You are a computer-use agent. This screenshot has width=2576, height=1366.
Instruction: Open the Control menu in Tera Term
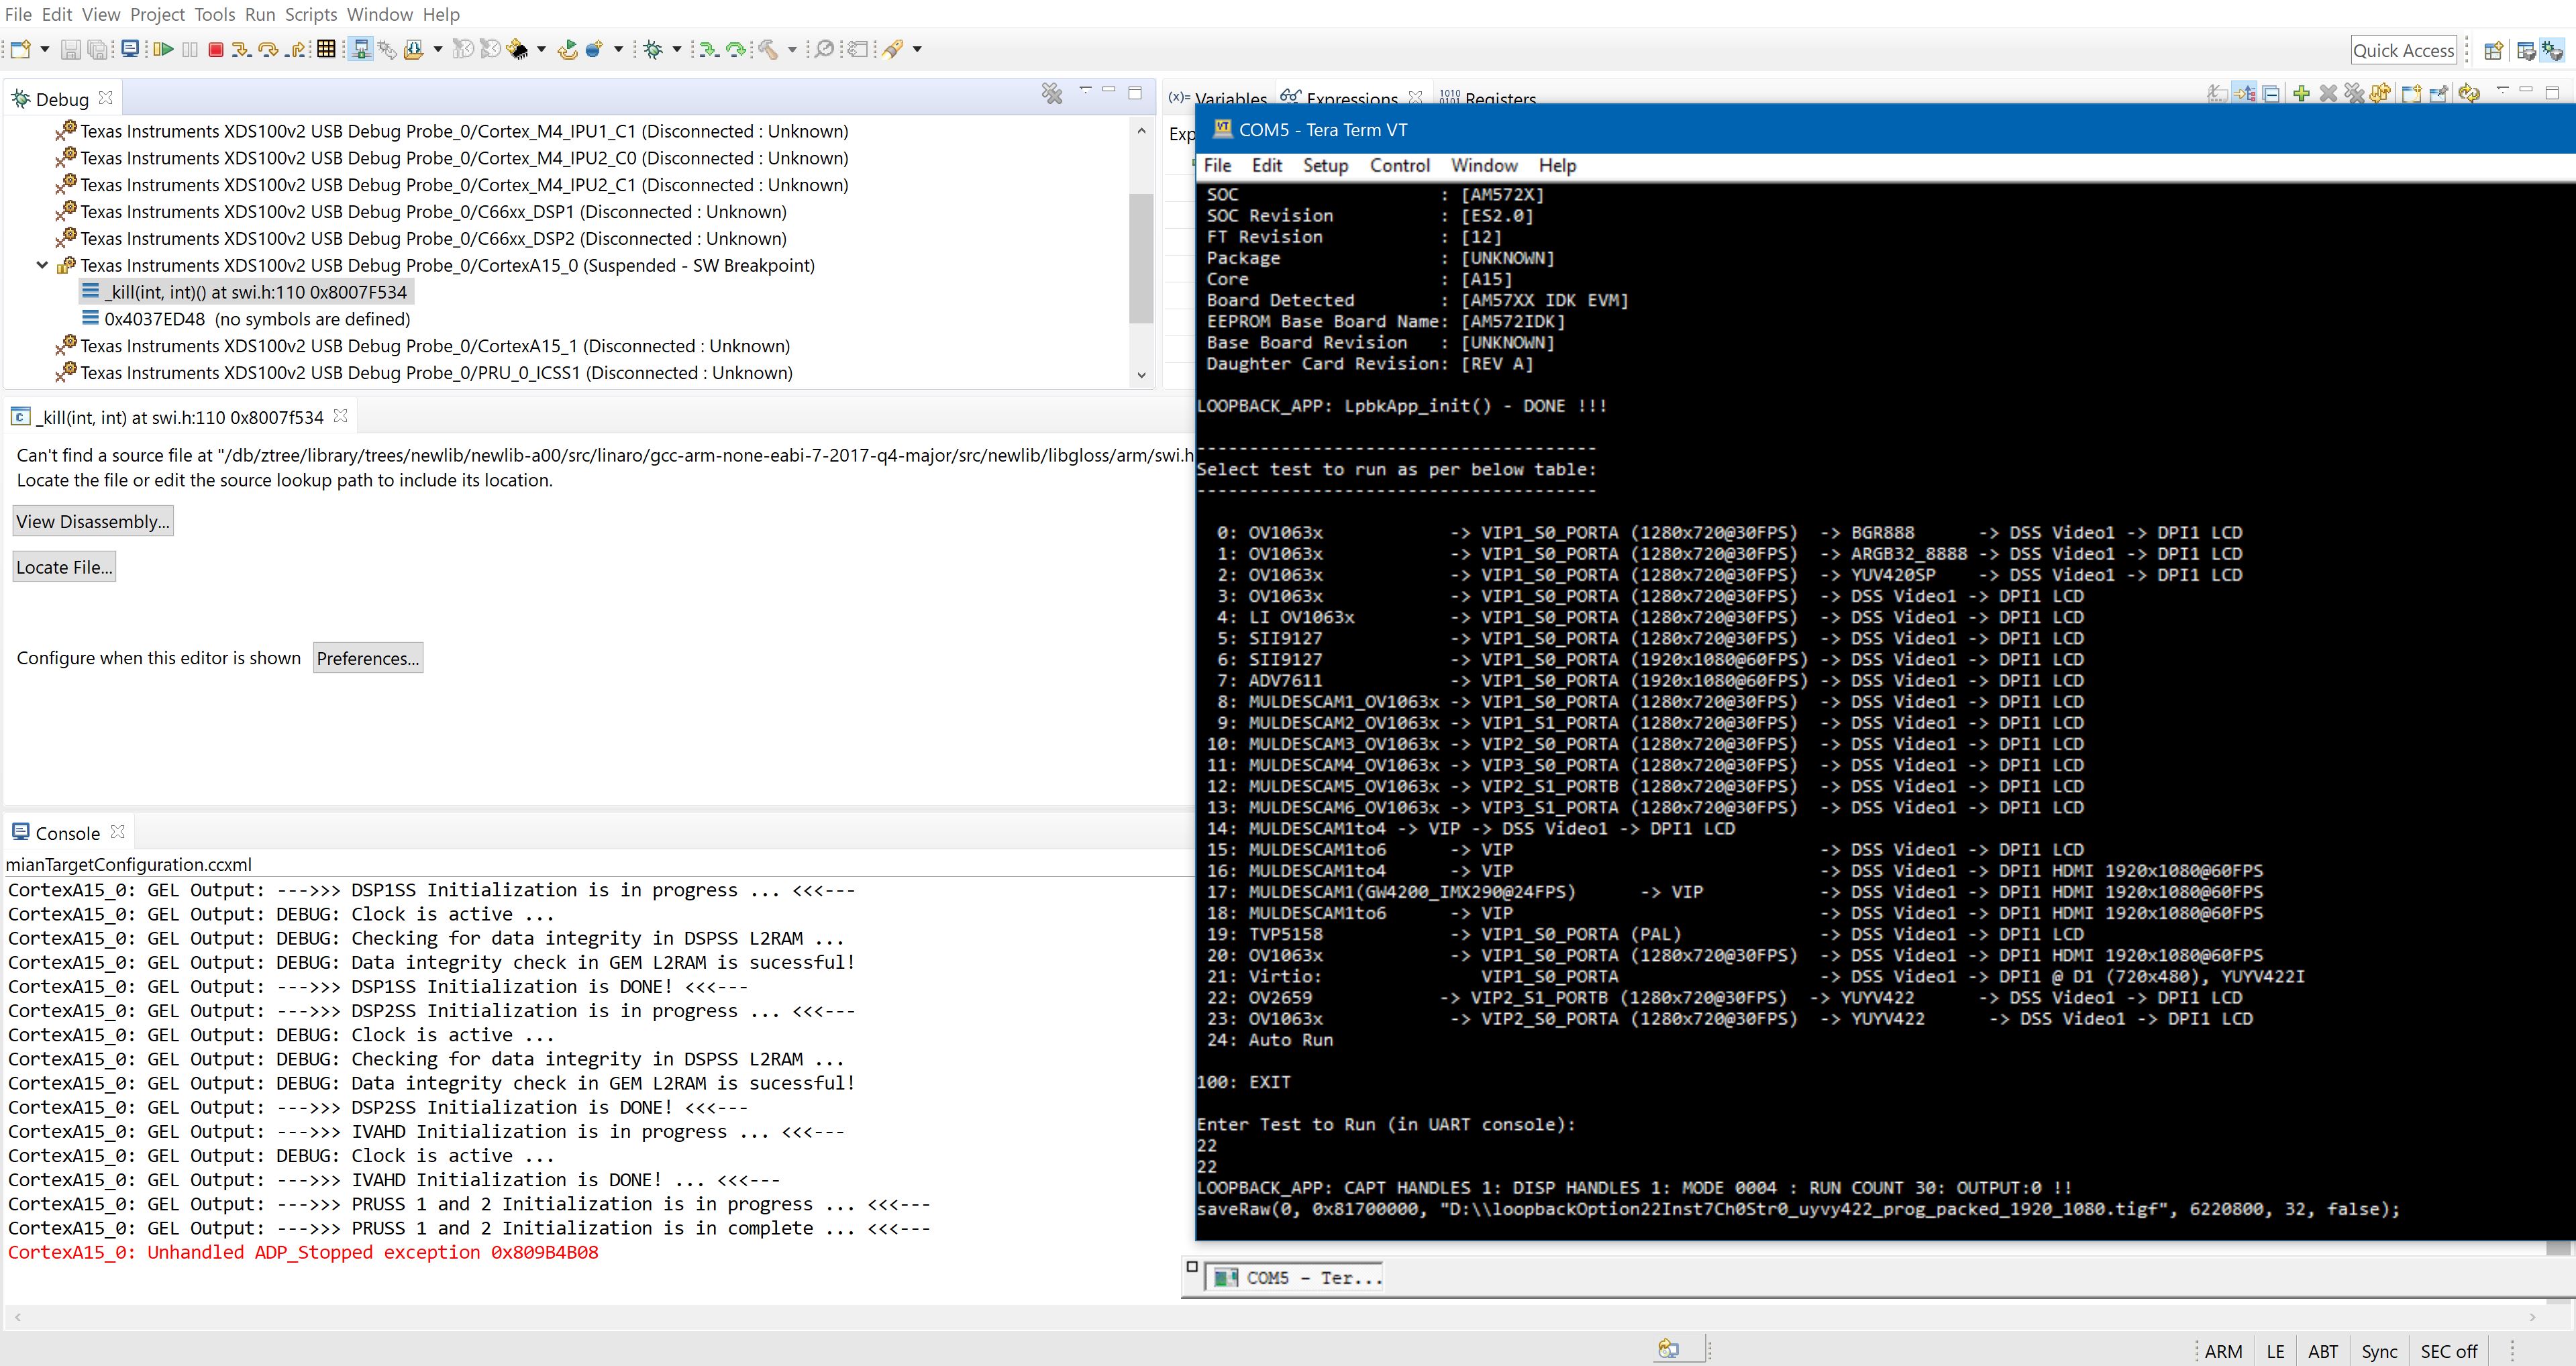(1400, 165)
